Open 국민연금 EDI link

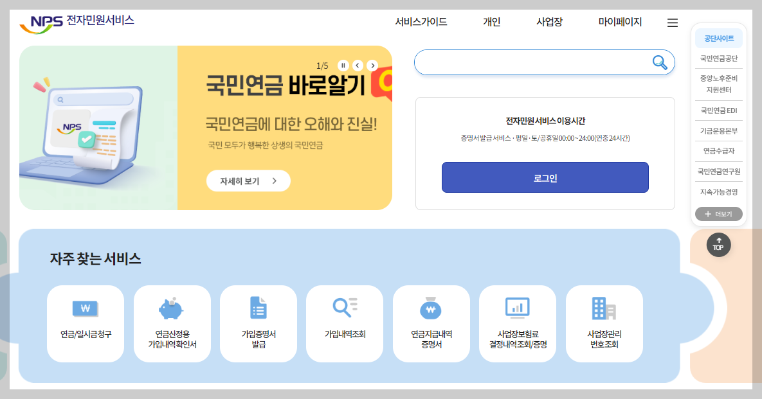coord(719,110)
